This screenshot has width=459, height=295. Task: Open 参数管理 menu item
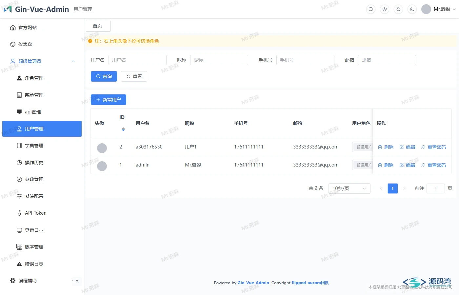pos(42,179)
